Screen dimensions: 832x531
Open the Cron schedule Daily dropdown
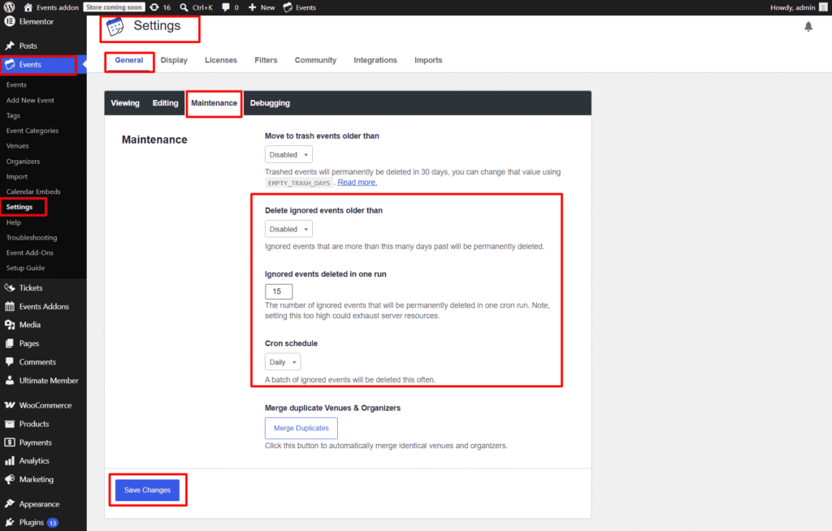pos(283,362)
